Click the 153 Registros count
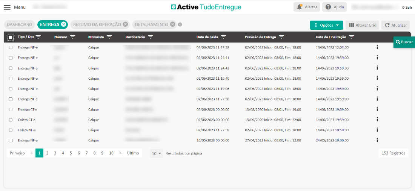Image resolution: width=415 pixels, height=191 pixels. 393,153
